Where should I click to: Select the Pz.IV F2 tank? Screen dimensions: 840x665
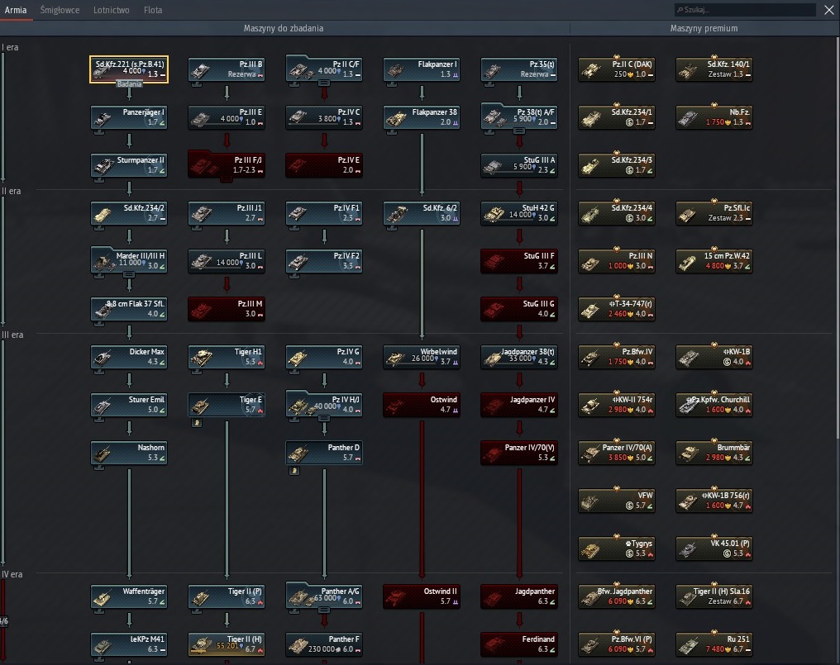[324, 261]
